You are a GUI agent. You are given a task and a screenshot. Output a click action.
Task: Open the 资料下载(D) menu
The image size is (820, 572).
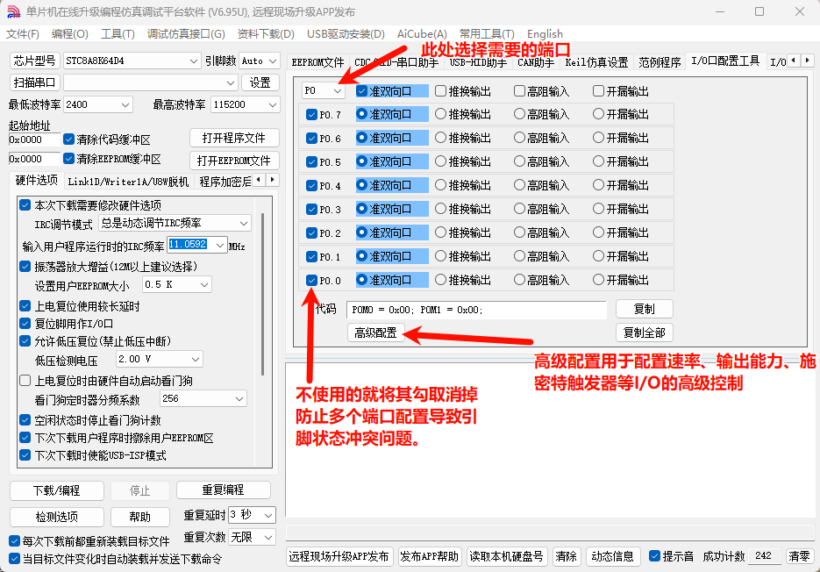[x=266, y=34]
